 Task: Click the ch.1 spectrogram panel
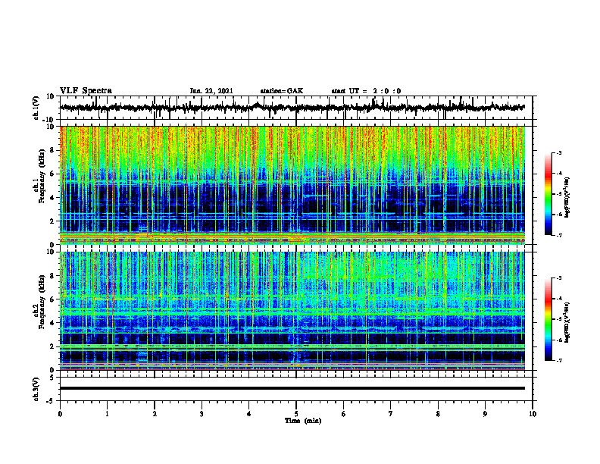click(292, 185)
